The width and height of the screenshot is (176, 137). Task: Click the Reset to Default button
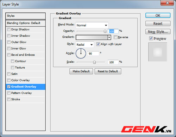pos(108,71)
